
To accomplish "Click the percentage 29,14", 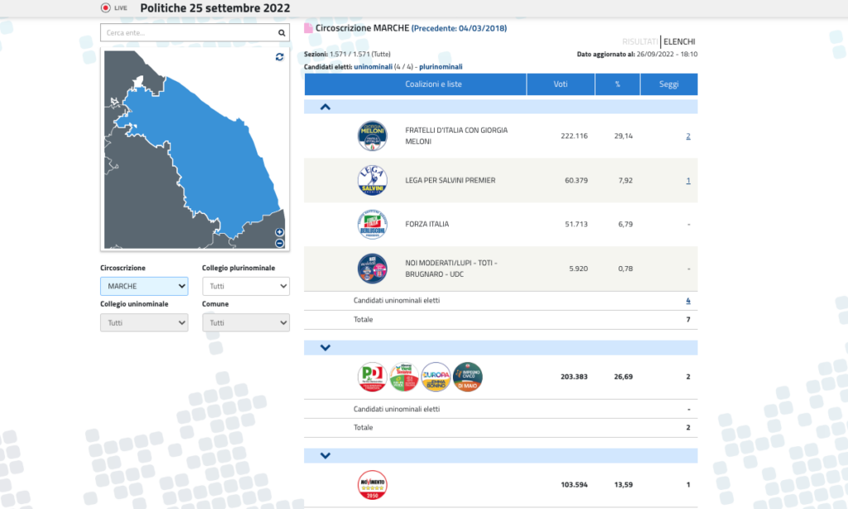I will [623, 136].
